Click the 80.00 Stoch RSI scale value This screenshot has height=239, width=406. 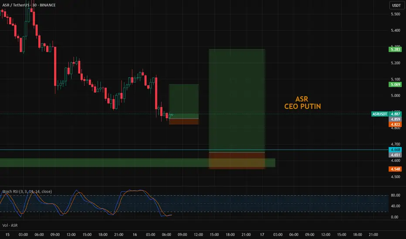click(395, 196)
